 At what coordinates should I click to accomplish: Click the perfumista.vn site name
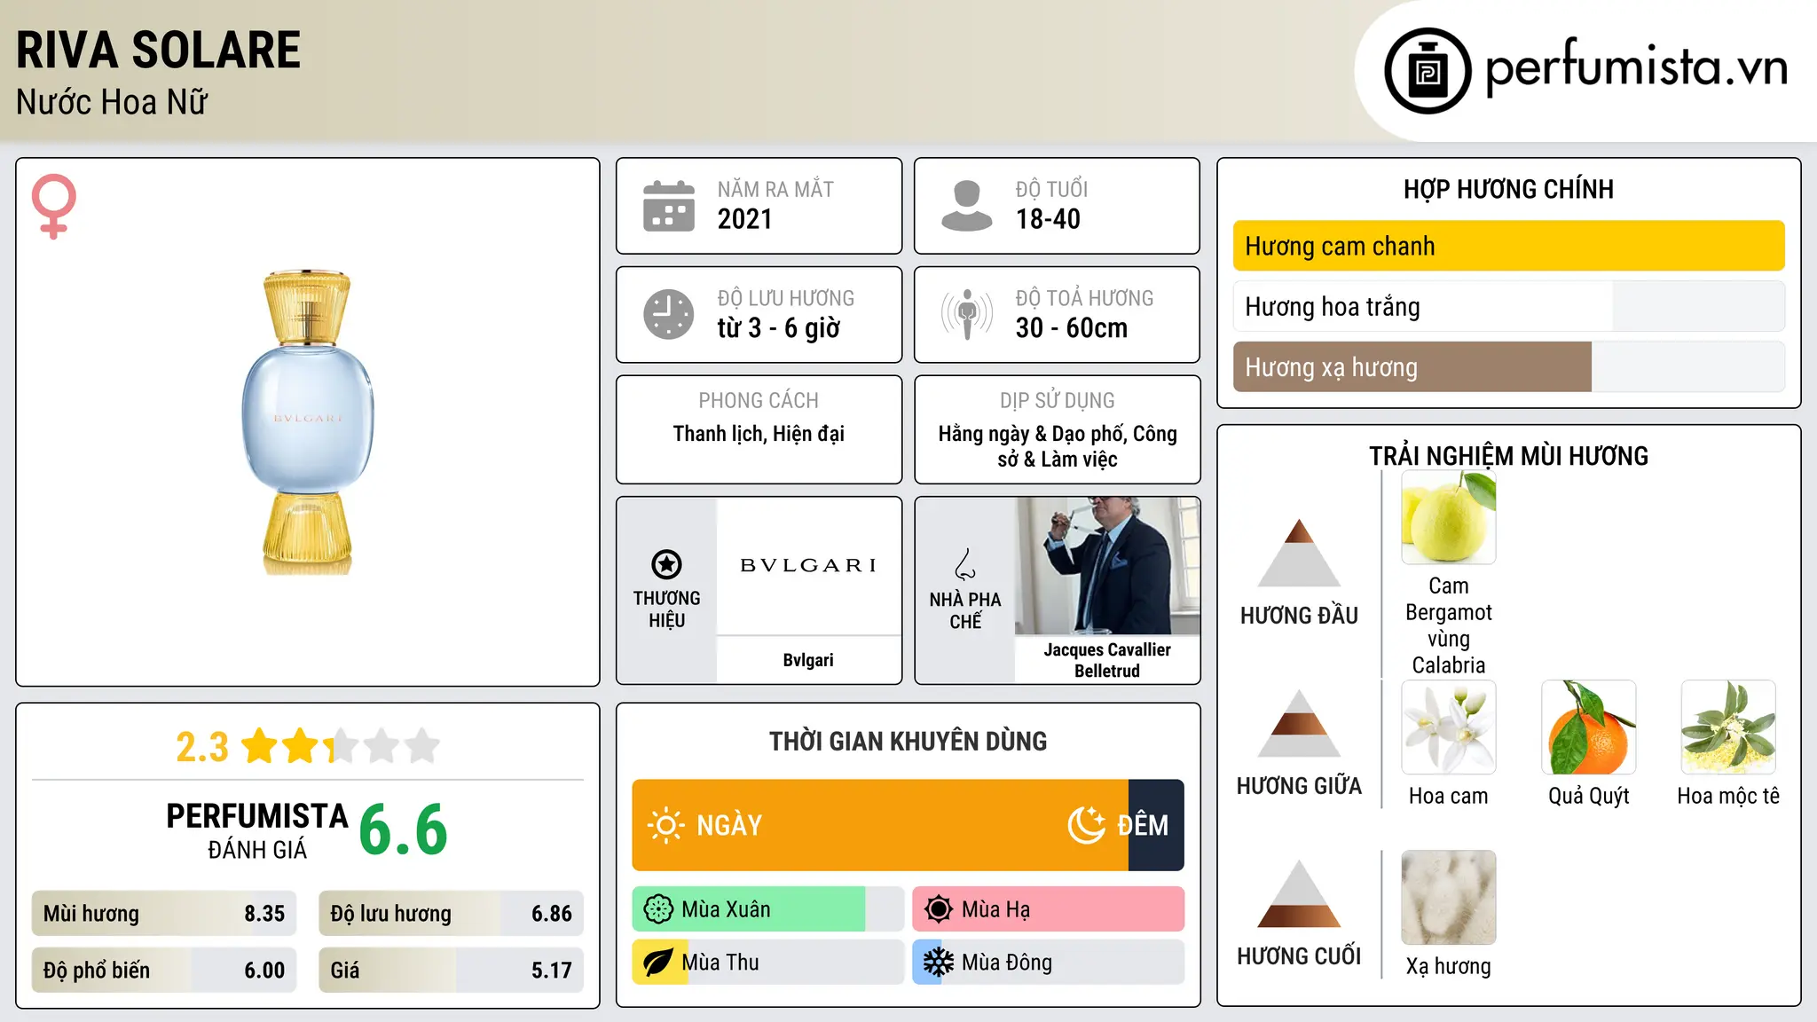(1637, 67)
